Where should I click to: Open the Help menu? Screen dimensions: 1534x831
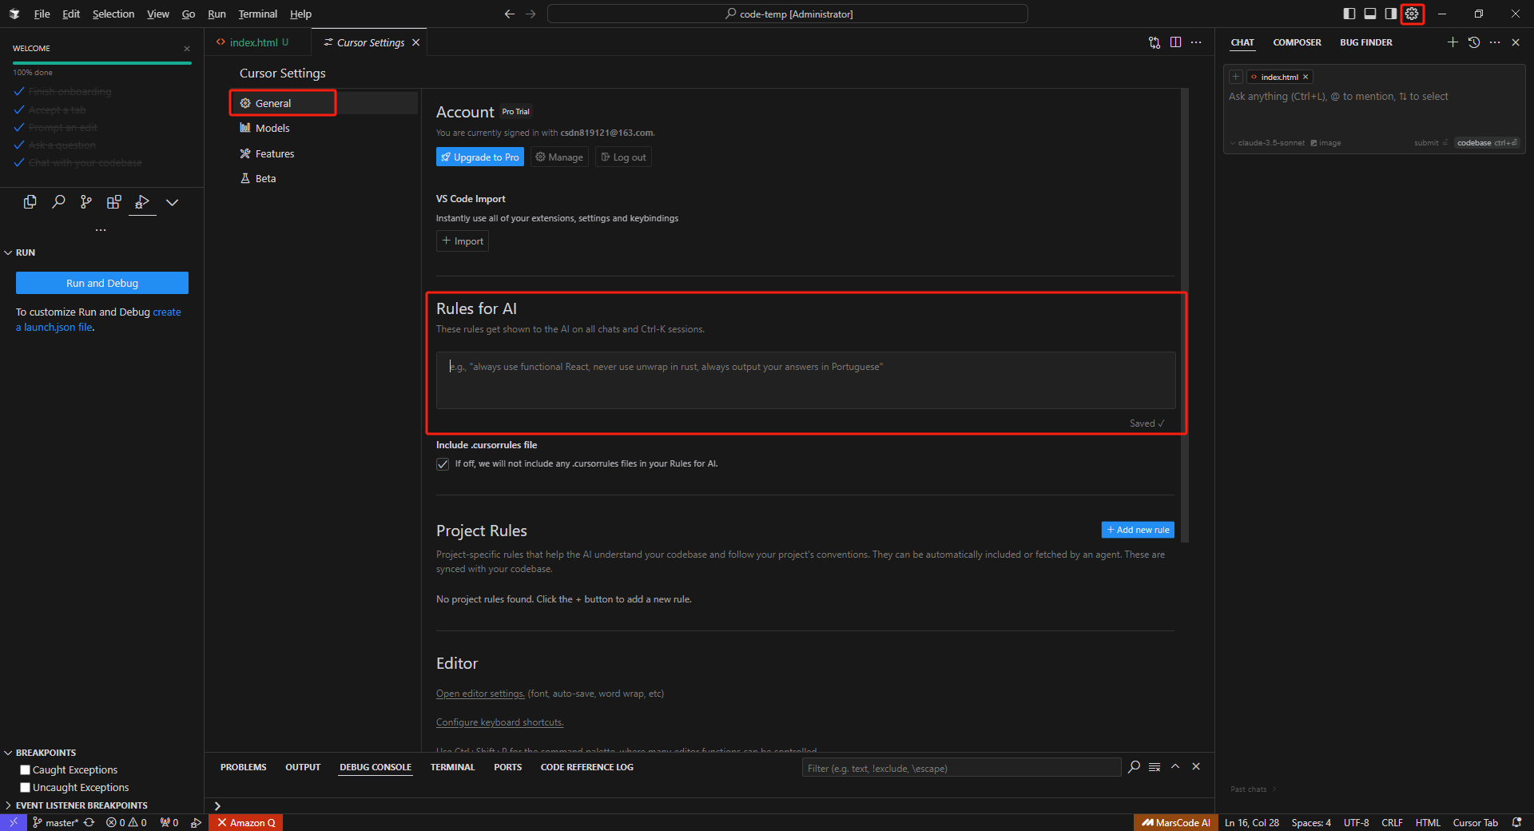[300, 14]
